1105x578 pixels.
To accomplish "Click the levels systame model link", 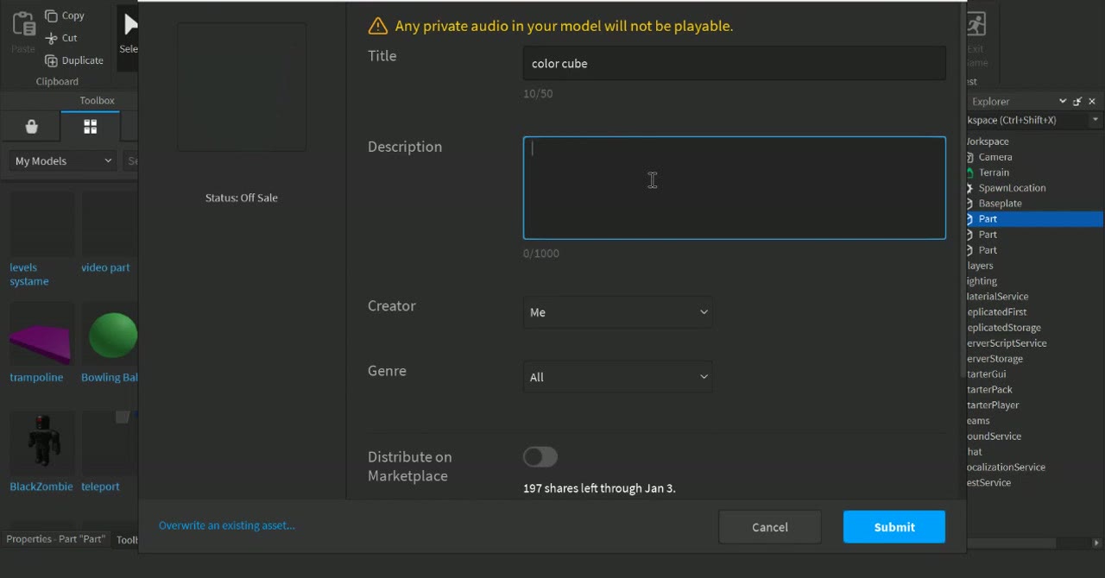I will [29, 274].
